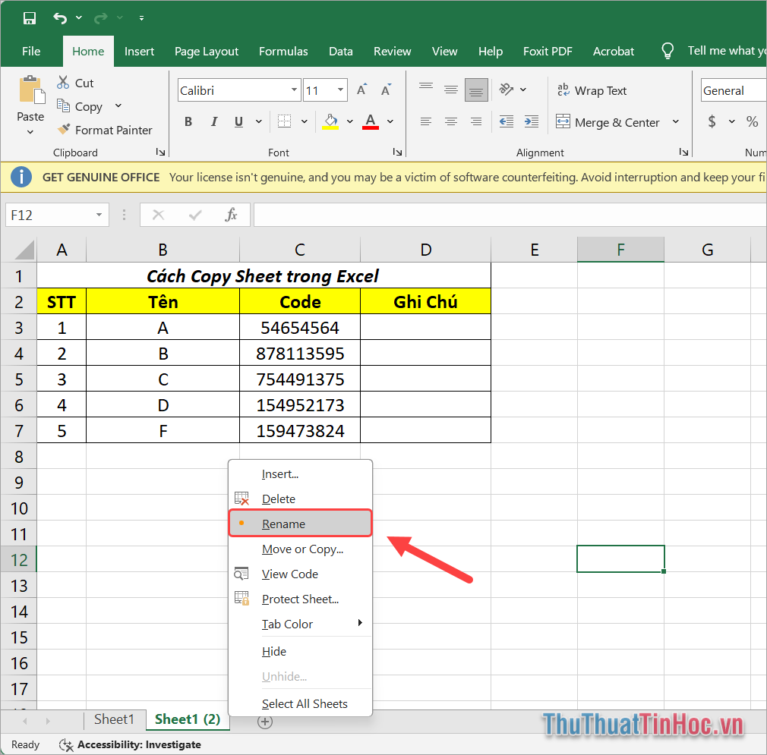Choose Delete in the sheet menu
767x755 pixels.
300,499
